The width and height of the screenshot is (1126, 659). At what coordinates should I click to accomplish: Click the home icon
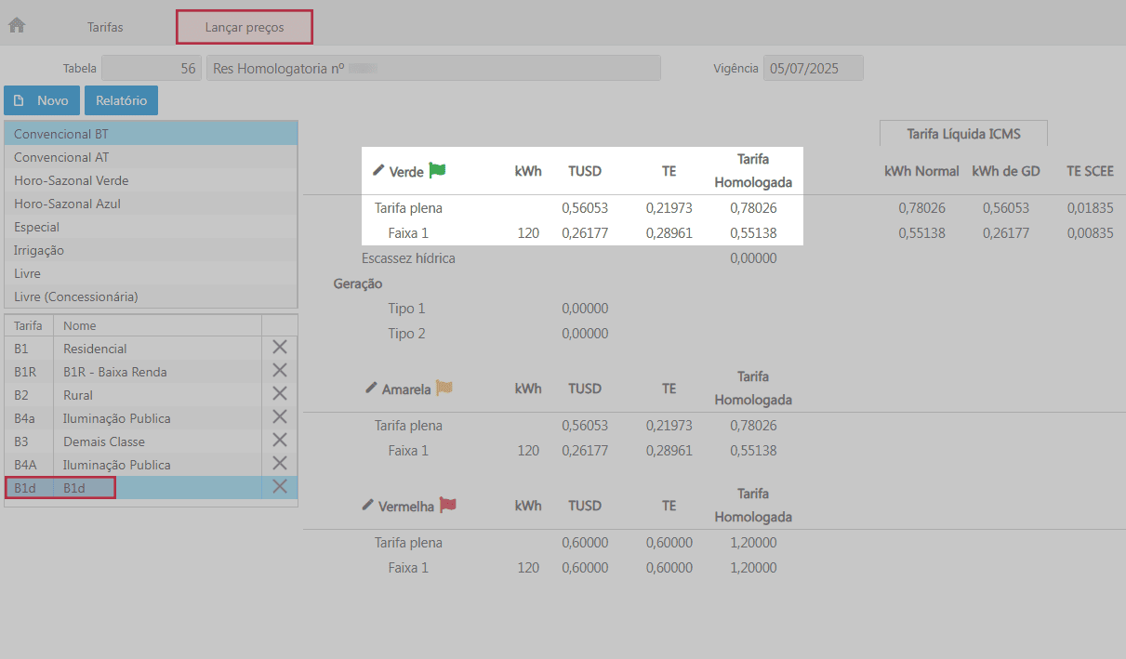coord(17,26)
